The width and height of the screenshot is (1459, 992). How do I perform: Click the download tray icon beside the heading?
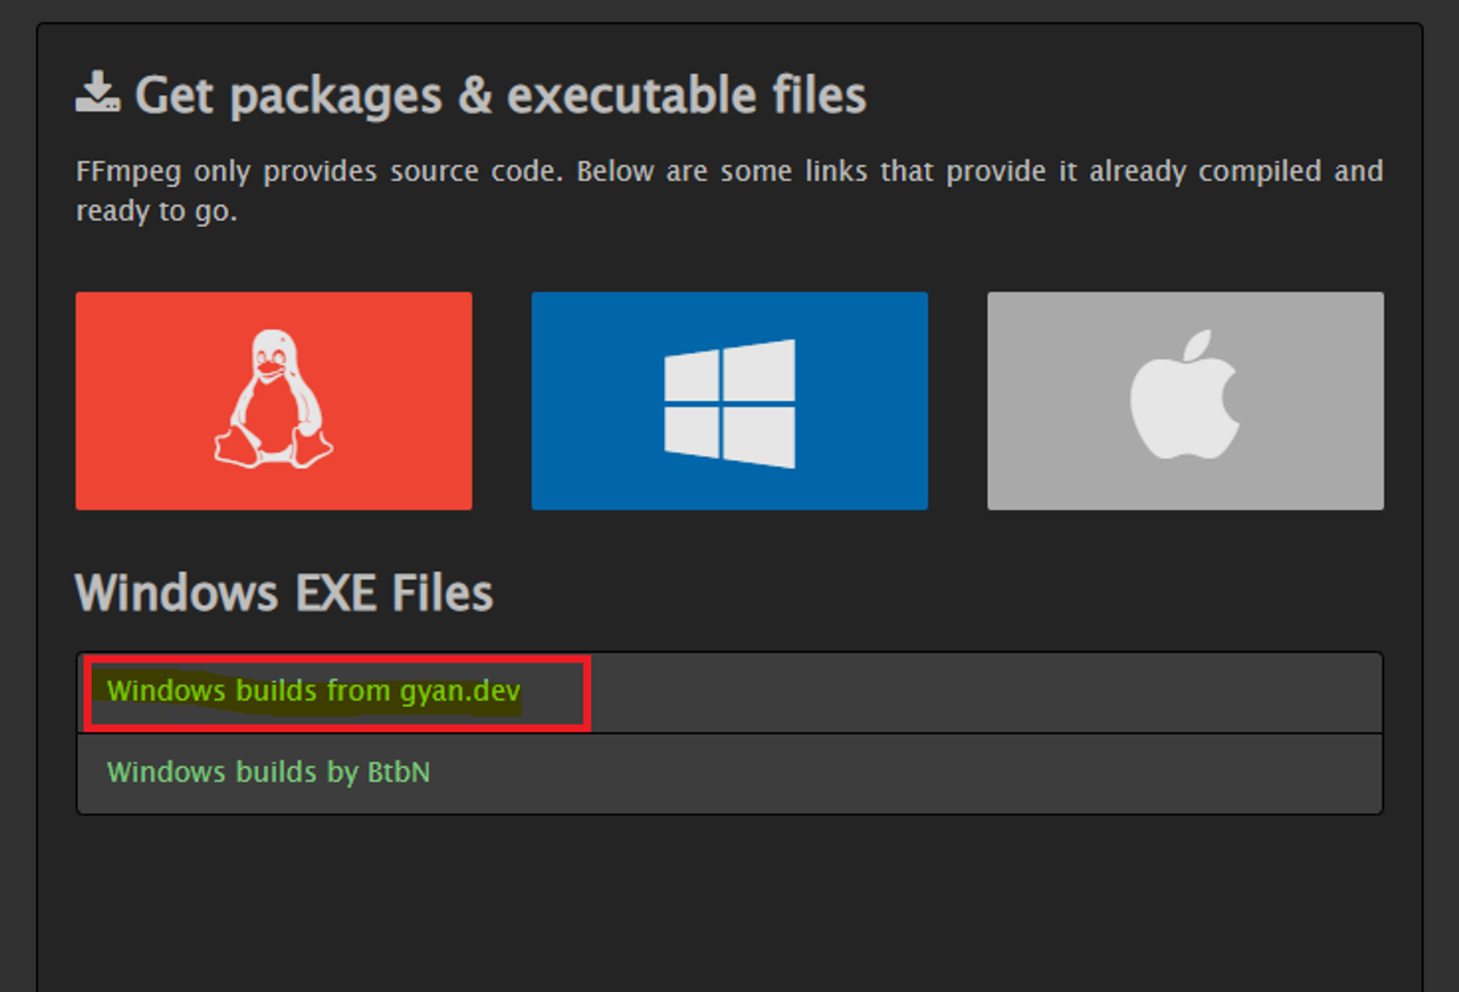(98, 92)
